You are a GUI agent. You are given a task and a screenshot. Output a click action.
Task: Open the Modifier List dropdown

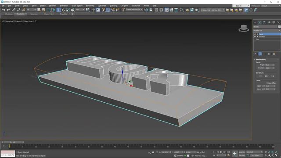pos(267,31)
